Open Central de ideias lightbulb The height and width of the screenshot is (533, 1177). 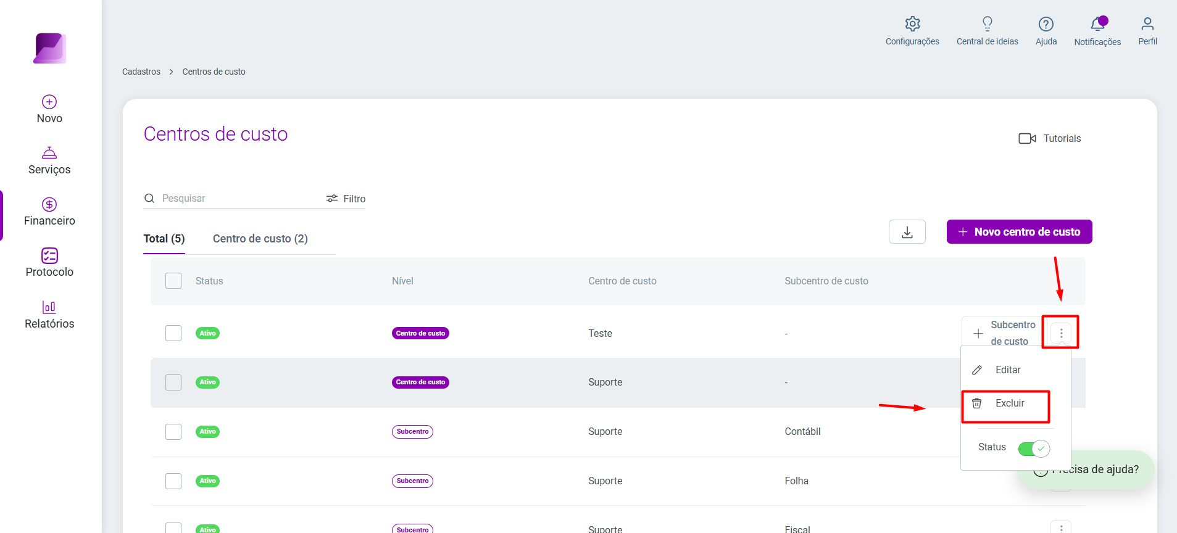tap(987, 24)
